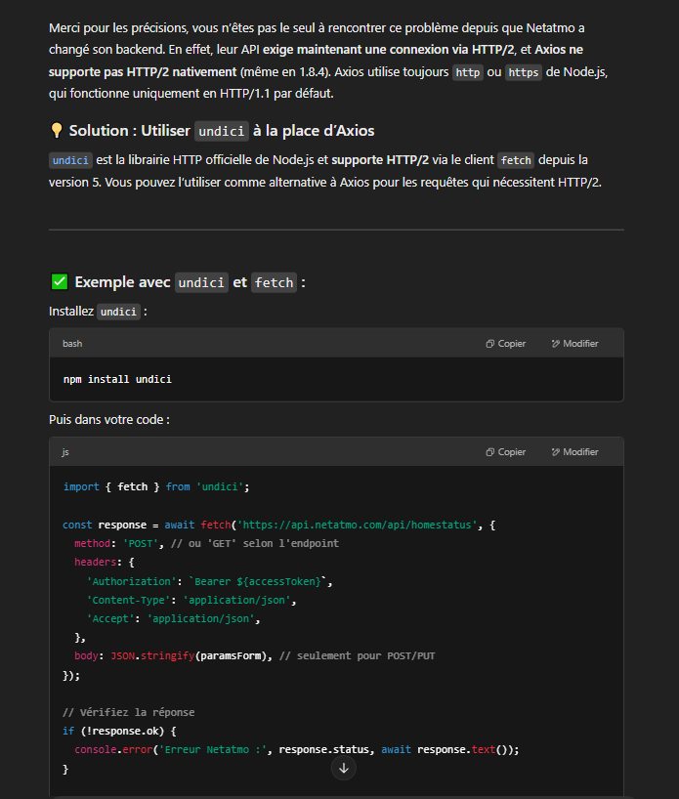Click the light bulb emoji before Solution
This screenshot has width=679, height=799.
(x=57, y=131)
